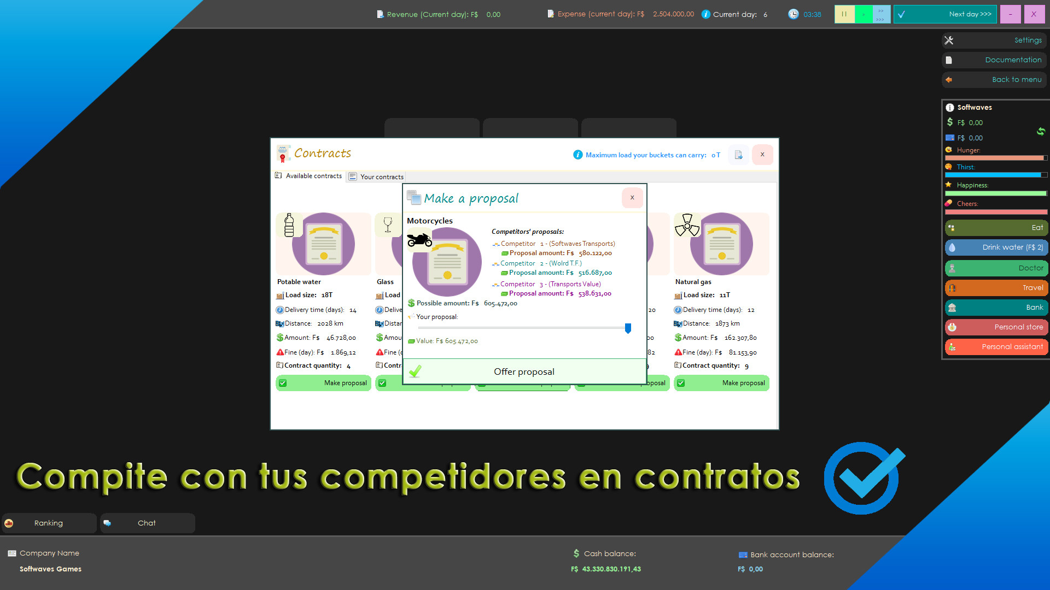Select normal play speed button

(863, 14)
